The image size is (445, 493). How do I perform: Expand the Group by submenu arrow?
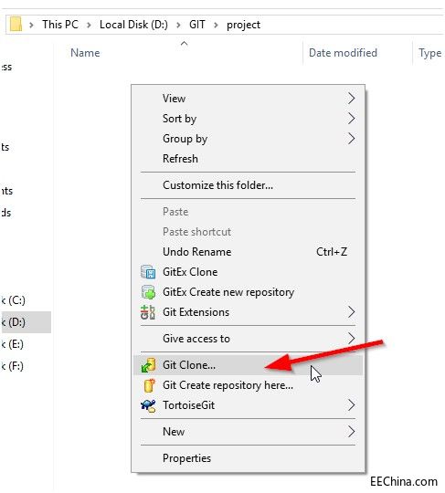[x=351, y=139]
